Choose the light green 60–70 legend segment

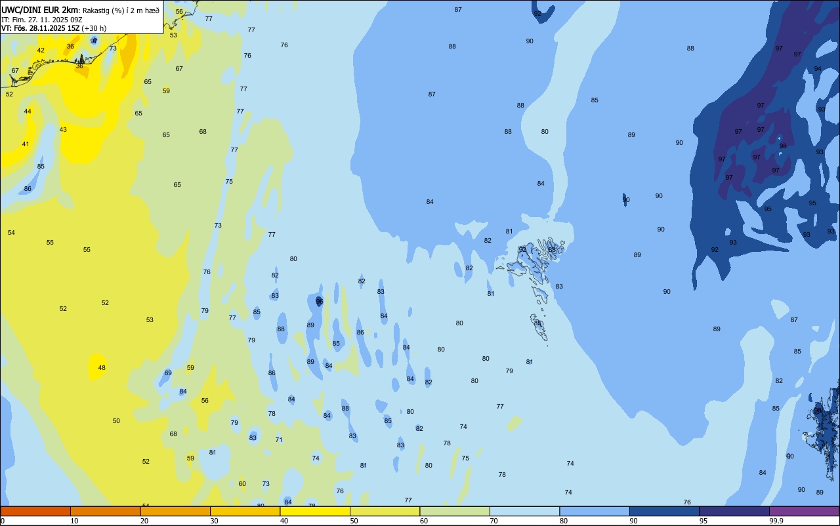(x=455, y=511)
